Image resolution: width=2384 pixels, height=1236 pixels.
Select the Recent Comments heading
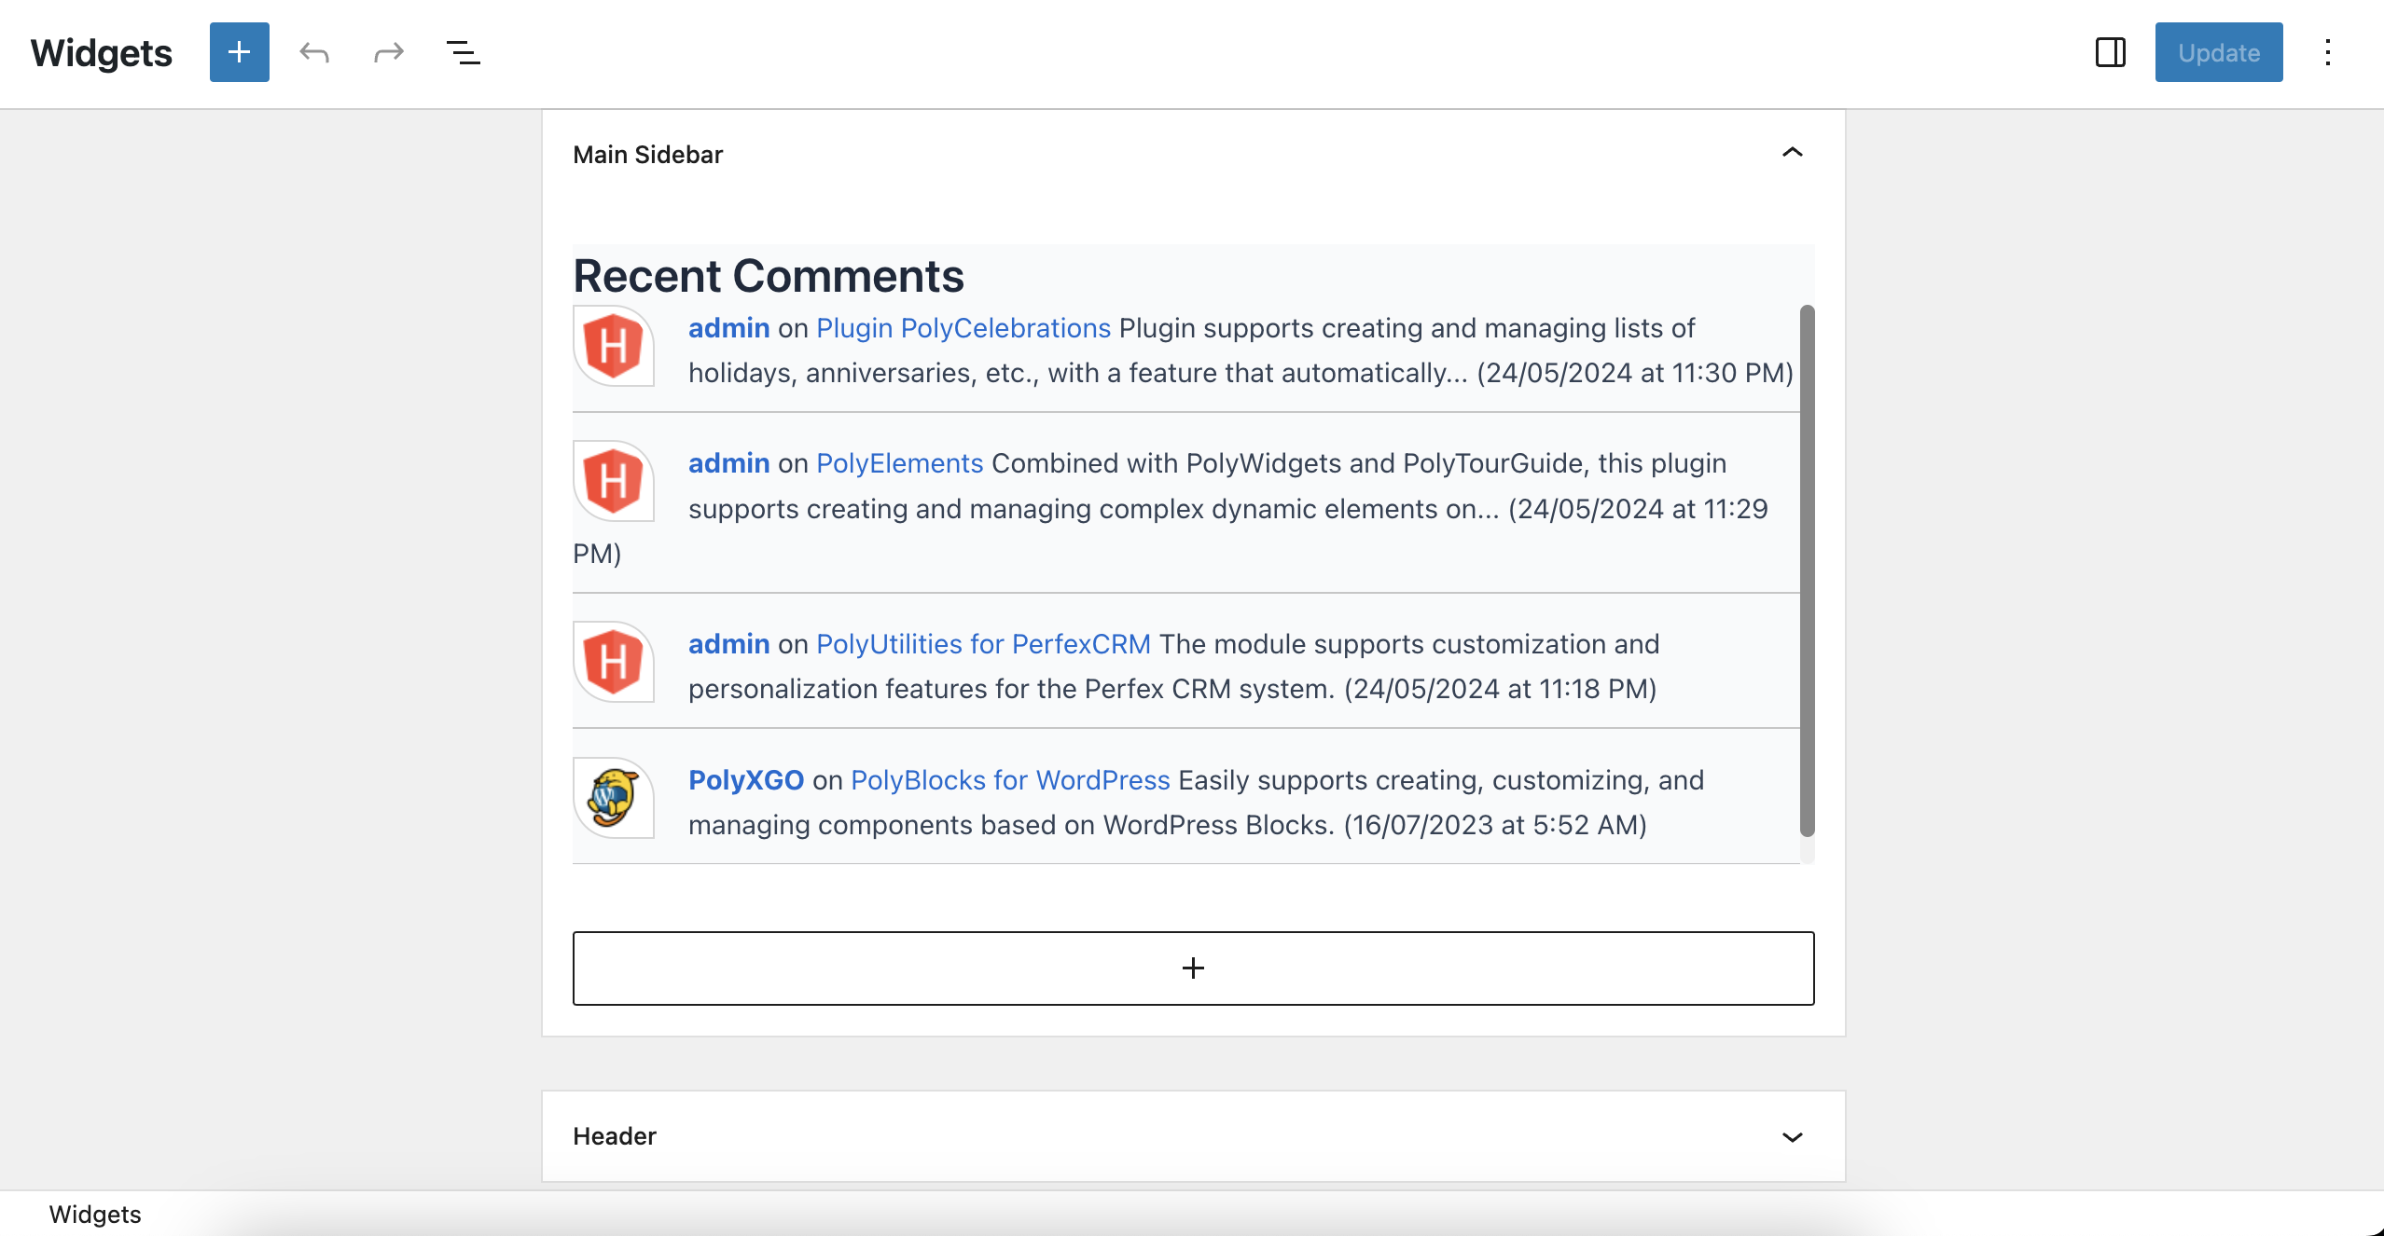[769, 276]
